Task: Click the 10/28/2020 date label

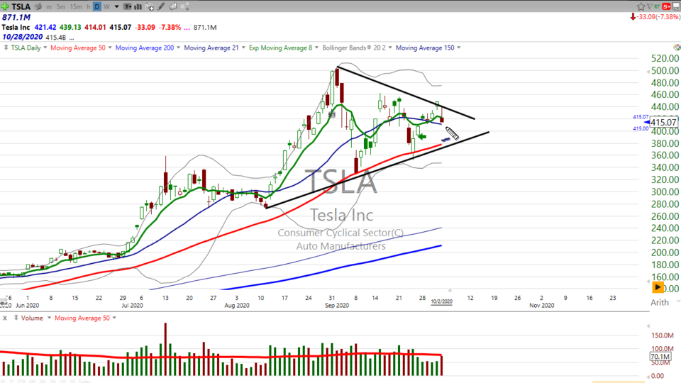Action: point(22,38)
